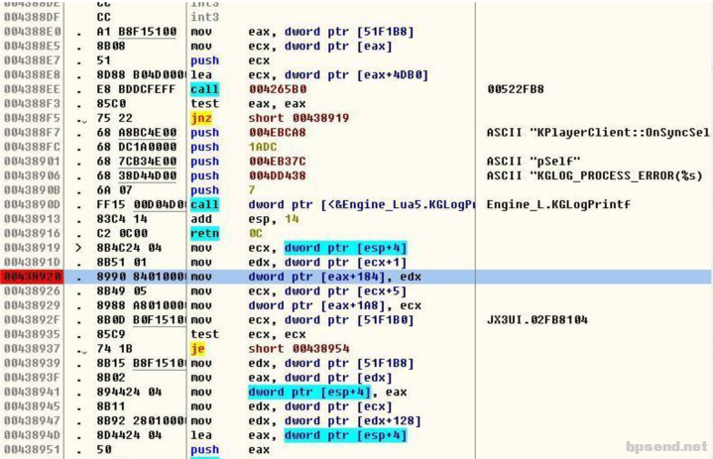This screenshot has width=713, height=459.
Task: Select push 004EB37C operand
Action: [278, 162]
